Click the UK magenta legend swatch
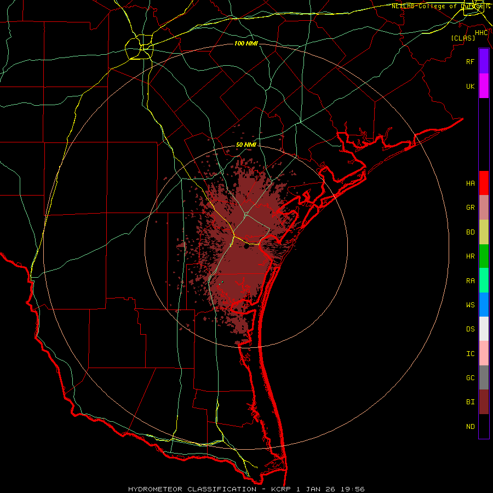Image resolution: width=493 pixels, height=493 pixels. pos(484,86)
